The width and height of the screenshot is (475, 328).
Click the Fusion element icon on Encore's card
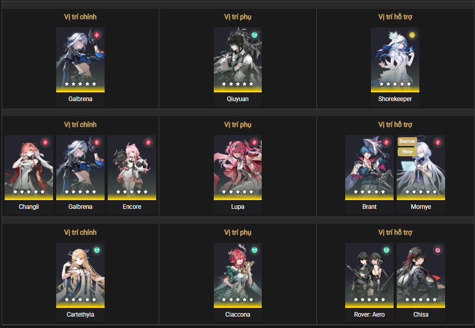(x=148, y=142)
